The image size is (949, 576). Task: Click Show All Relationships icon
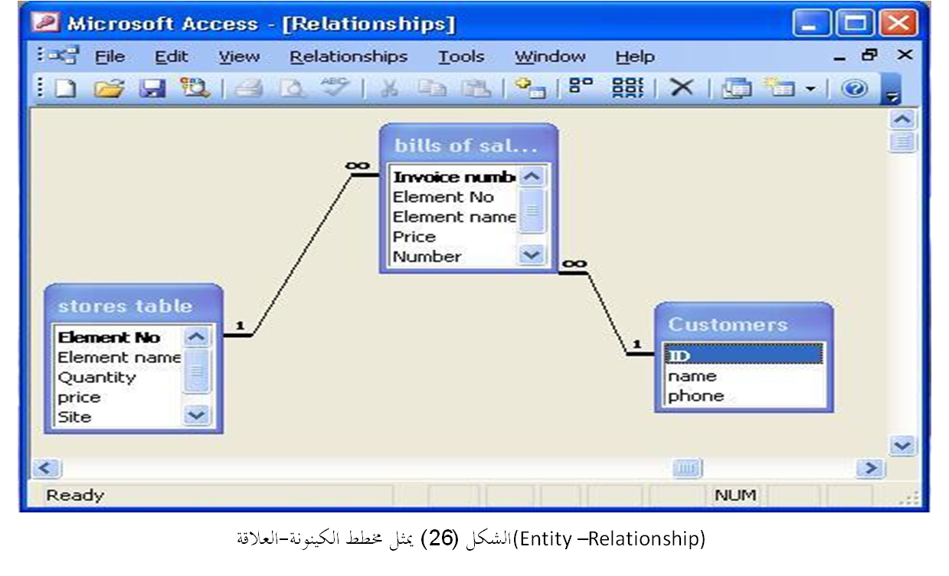627,89
